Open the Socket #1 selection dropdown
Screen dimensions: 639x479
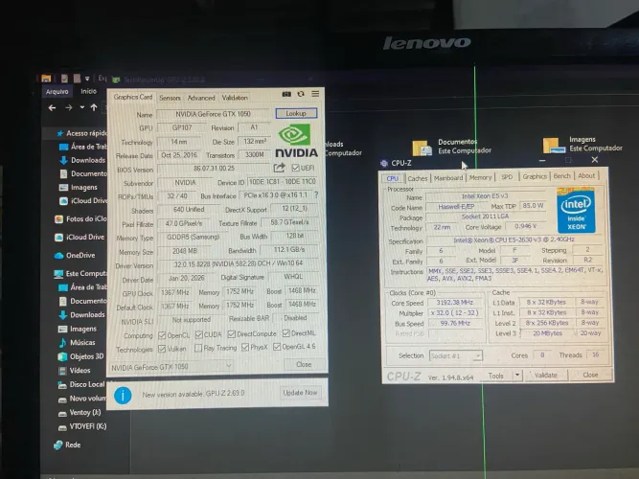(x=456, y=356)
